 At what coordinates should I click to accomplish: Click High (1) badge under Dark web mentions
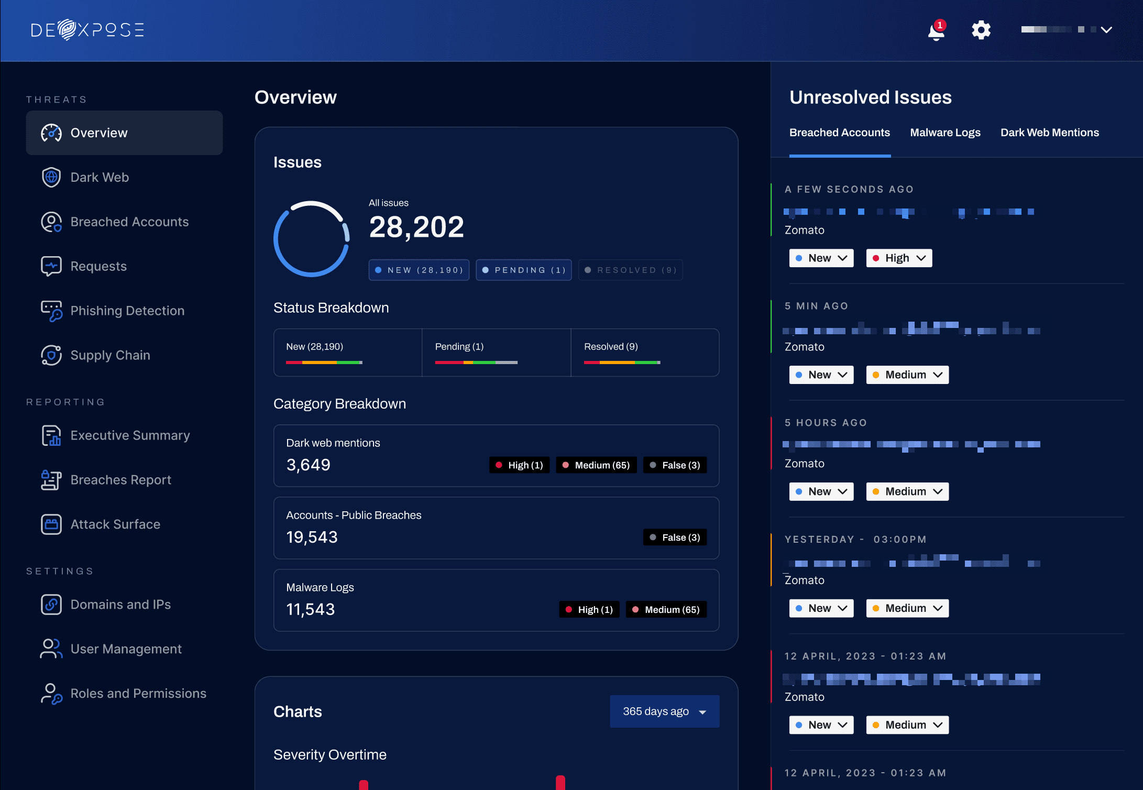tap(519, 465)
